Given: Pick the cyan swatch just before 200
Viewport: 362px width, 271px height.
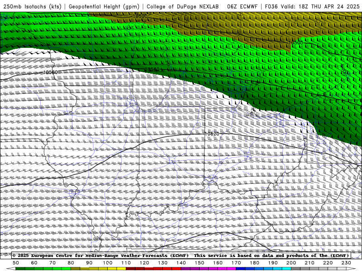Looking at the screenshot, I should click(286, 269).
